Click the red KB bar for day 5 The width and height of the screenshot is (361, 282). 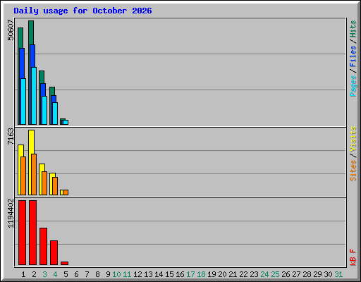64,264
